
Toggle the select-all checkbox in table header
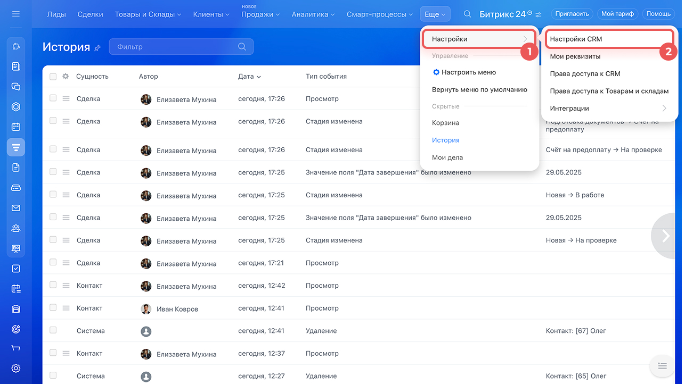tap(53, 77)
